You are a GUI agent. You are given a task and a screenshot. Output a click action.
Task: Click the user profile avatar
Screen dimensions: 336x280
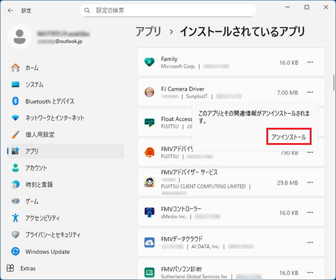point(20,37)
